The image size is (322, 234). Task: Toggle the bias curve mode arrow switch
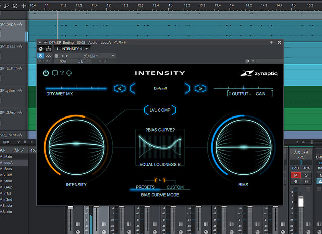pos(160,180)
